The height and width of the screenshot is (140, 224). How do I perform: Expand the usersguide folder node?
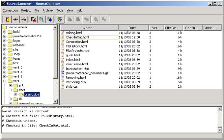click(x=16, y=95)
